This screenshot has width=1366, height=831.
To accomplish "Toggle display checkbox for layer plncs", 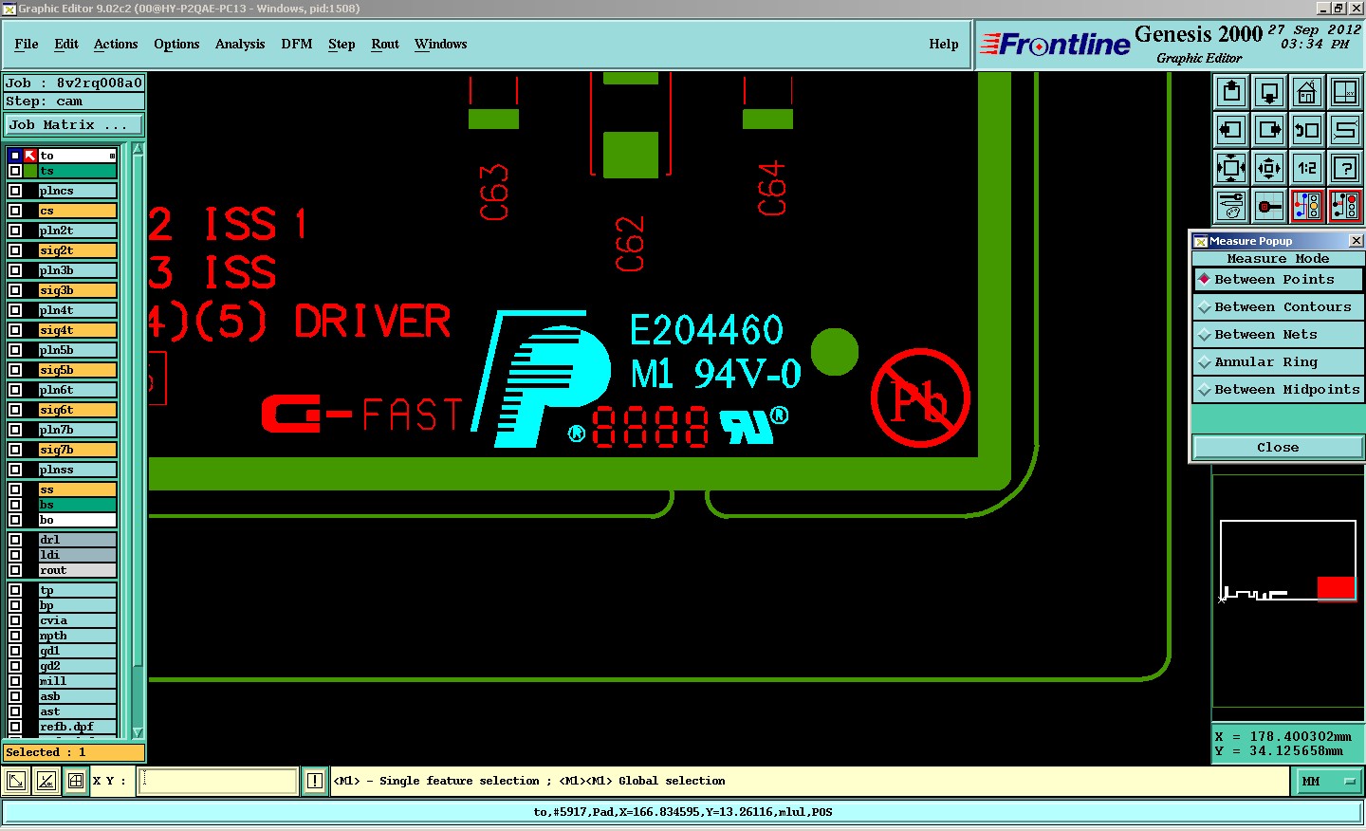I will click(x=15, y=191).
